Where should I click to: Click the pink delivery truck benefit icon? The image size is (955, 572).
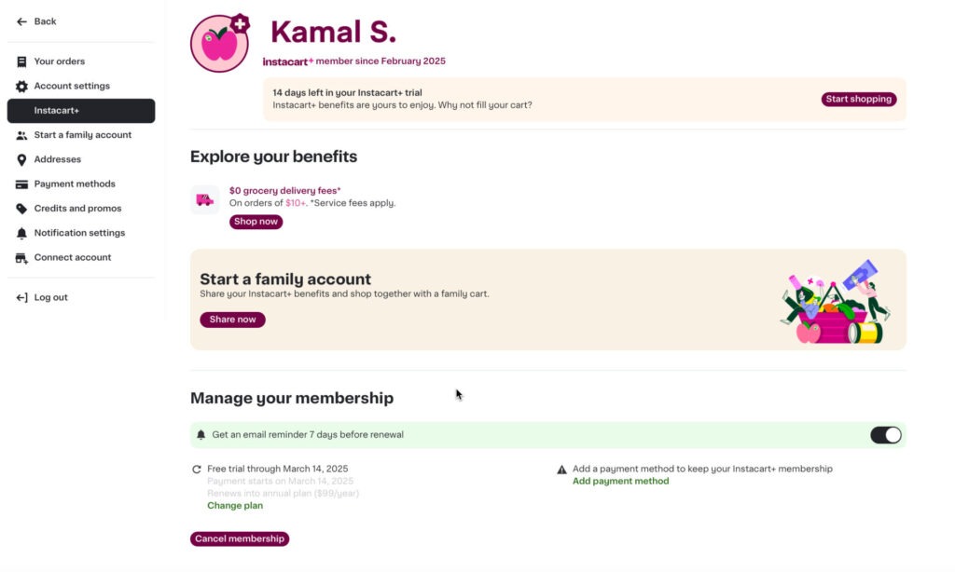coord(204,199)
